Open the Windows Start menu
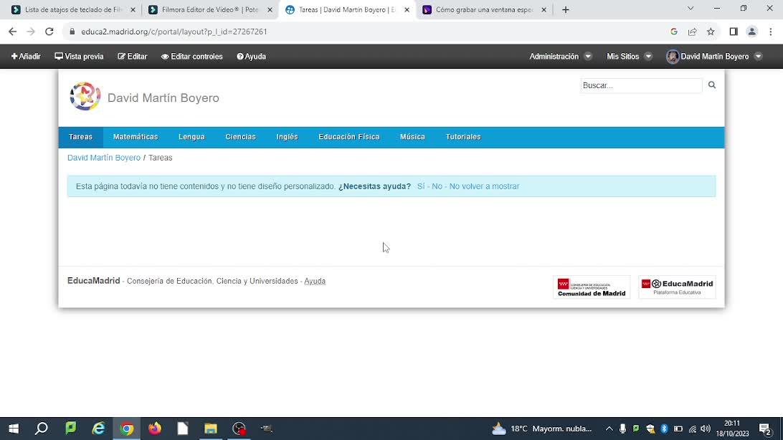783x440 pixels. click(14, 429)
